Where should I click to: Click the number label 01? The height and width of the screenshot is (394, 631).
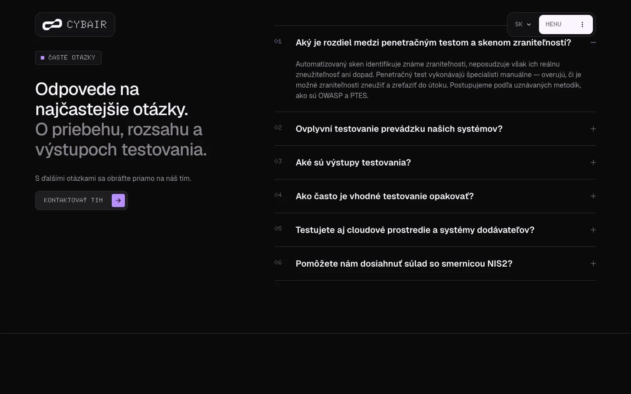click(x=278, y=41)
